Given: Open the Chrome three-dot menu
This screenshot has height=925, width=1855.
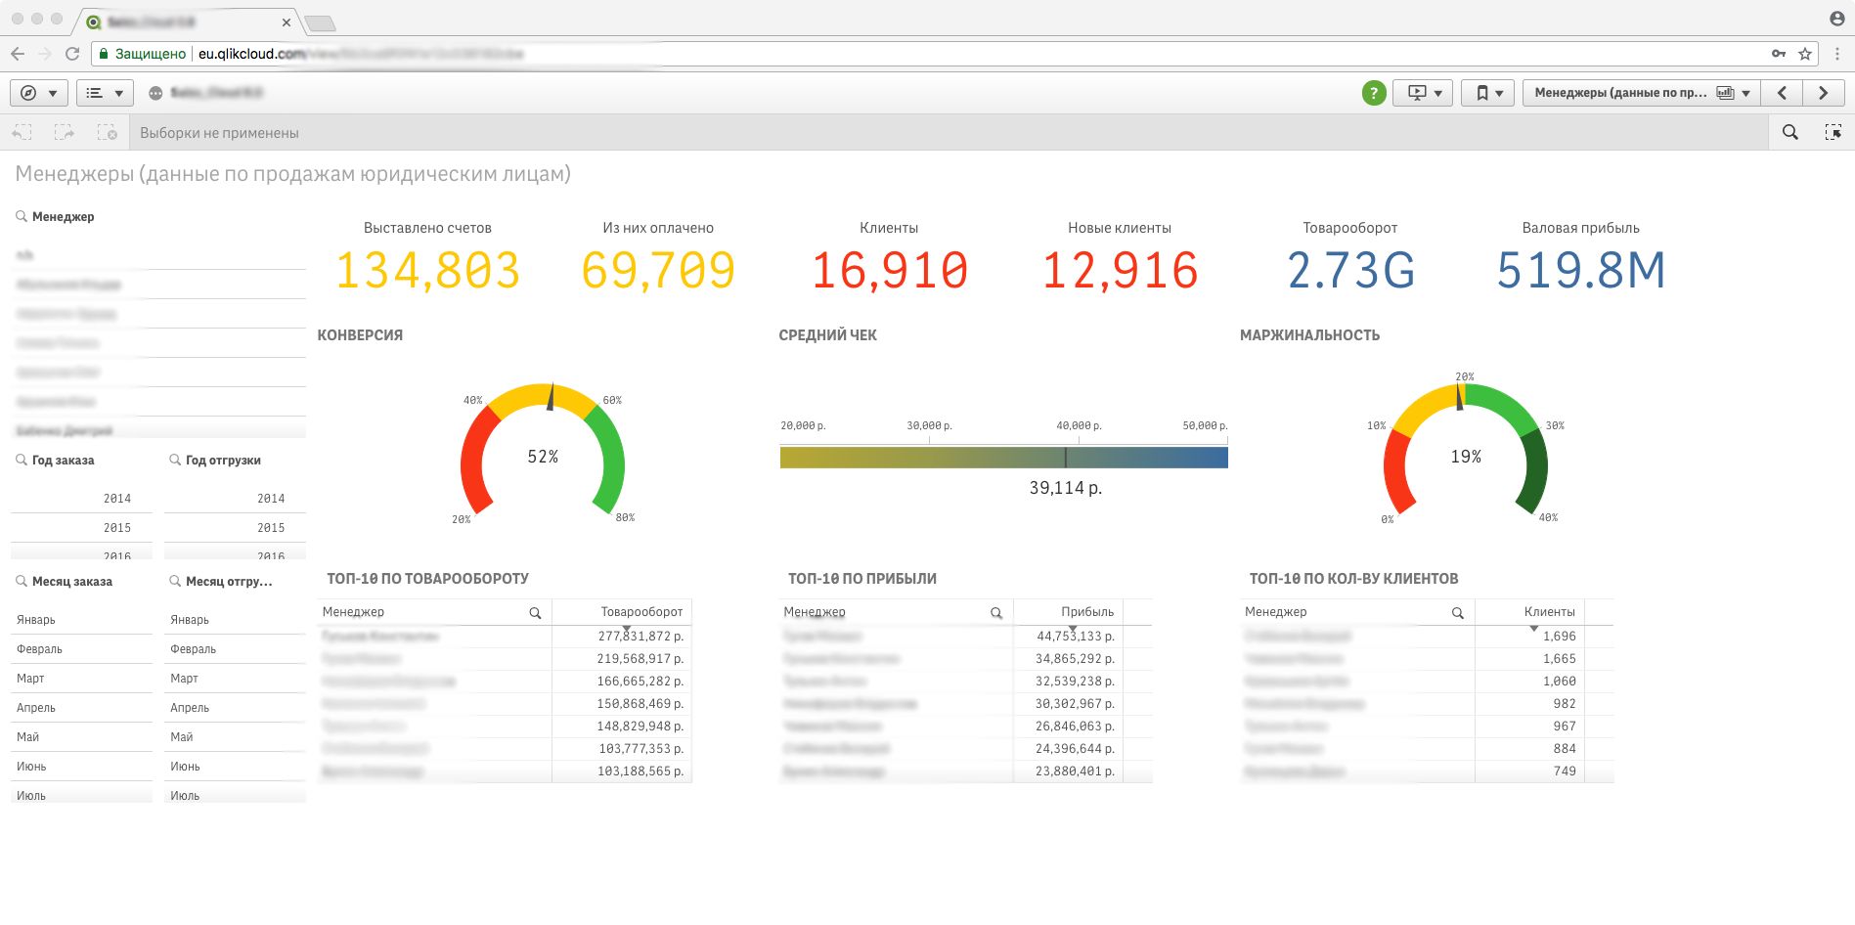Looking at the screenshot, I should [x=1838, y=54].
